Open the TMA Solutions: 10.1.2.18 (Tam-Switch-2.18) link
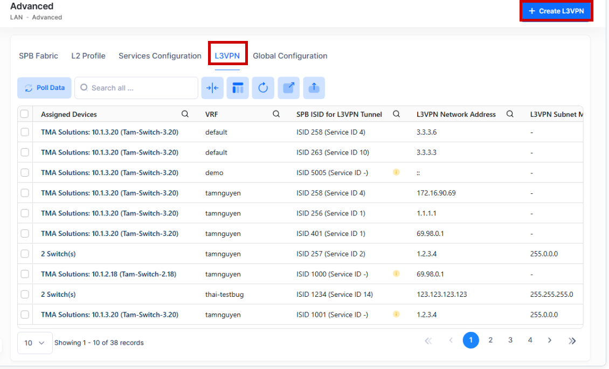 pos(108,274)
